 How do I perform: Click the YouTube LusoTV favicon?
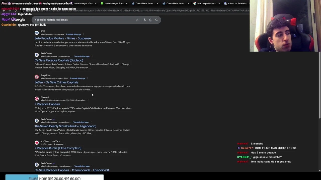(x=37, y=143)
